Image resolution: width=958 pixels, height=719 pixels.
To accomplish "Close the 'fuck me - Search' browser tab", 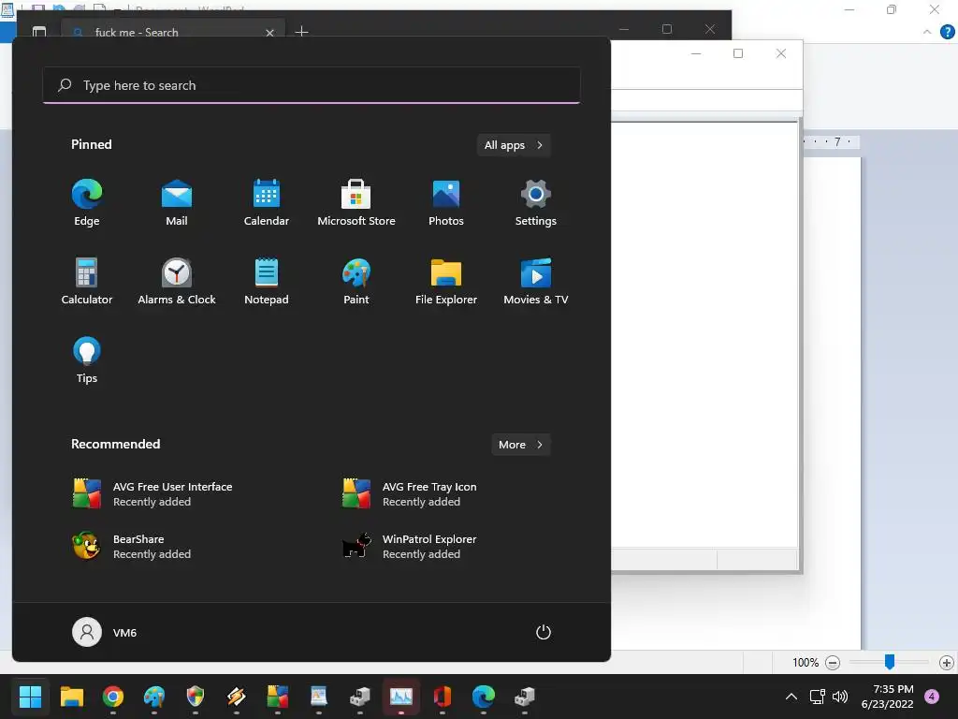I will 269,33.
